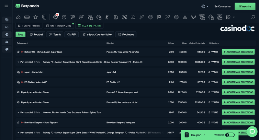Open the megaphone promotions icon in sidebar
Image resolution: width=259 pixels, height=140 pixels.
click(x=7, y=49)
